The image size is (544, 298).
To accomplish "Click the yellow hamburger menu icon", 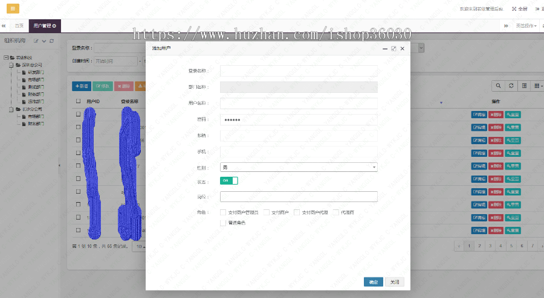I will (x=13, y=9).
